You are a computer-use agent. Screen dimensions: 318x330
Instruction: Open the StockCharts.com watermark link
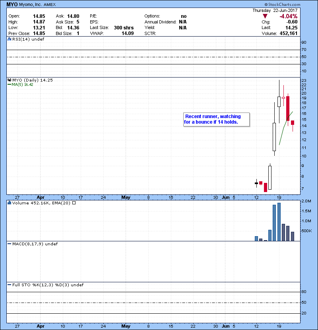click(283, 4)
